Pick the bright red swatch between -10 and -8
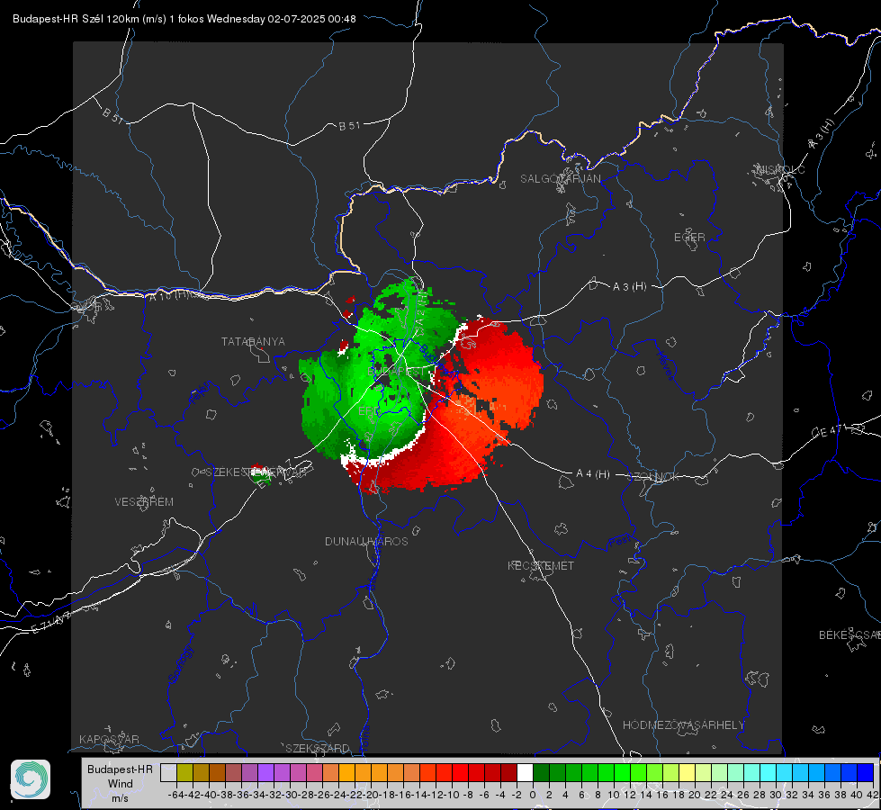 pyautogui.click(x=460, y=772)
